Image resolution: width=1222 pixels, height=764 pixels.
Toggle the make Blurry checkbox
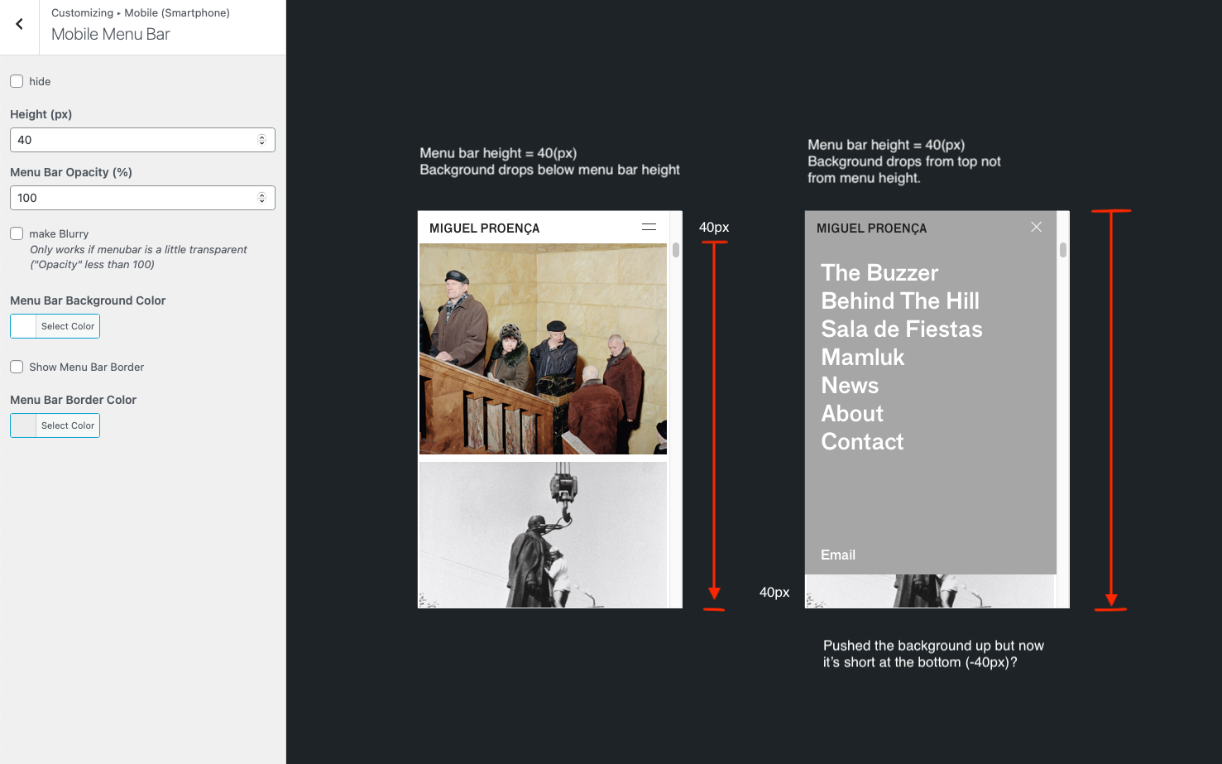click(17, 233)
